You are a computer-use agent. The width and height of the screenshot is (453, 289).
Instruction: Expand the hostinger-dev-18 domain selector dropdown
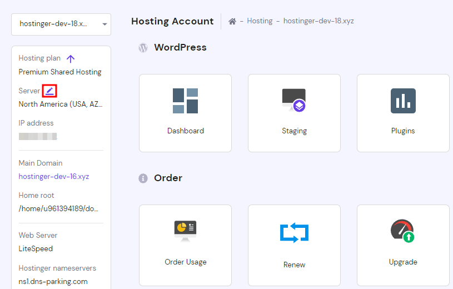61,24
